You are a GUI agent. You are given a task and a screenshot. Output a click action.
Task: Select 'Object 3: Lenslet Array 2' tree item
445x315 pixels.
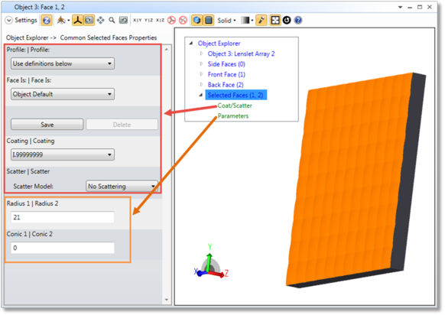[x=241, y=54]
